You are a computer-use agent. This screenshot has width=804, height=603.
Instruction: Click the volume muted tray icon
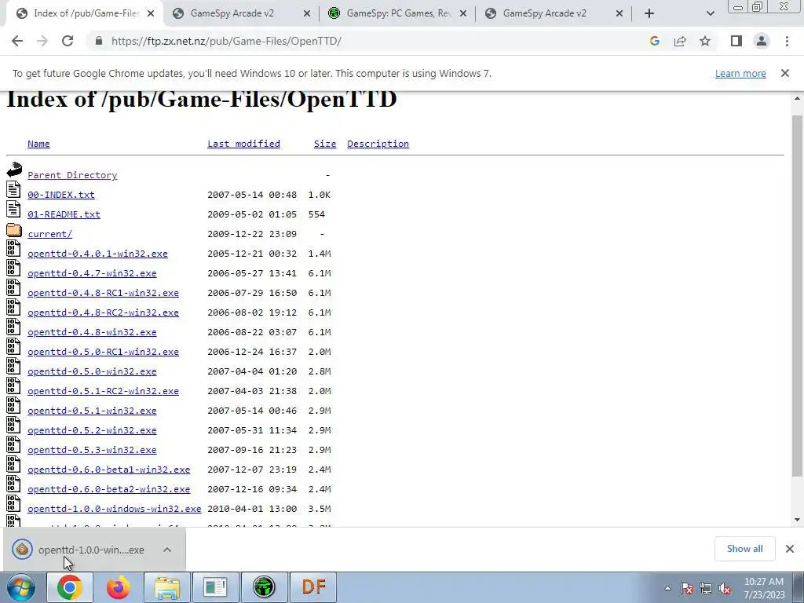tap(725, 589)
